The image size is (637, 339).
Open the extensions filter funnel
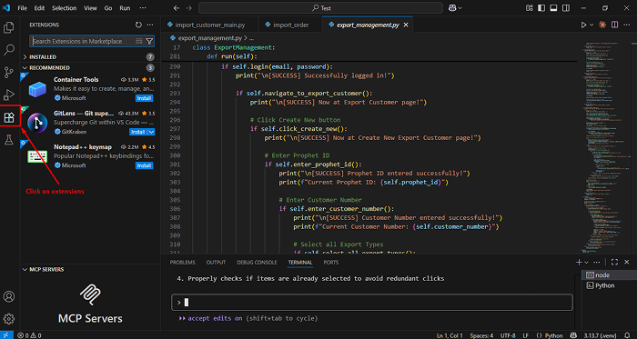point(149,41)
